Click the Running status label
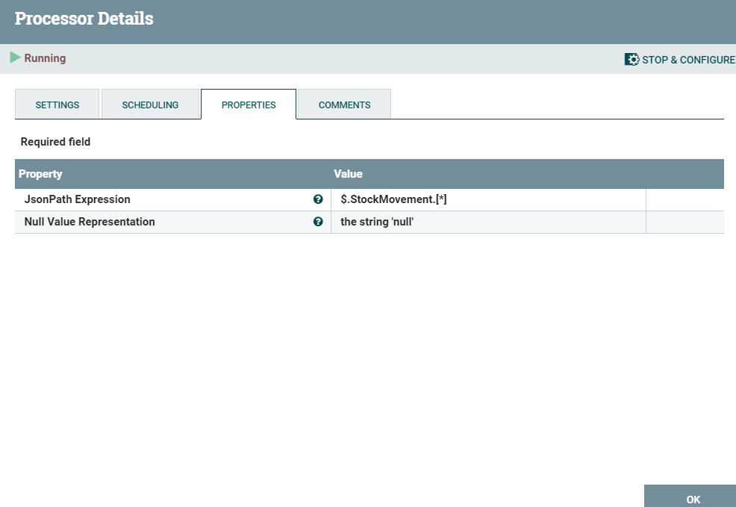 (x=43, y=57)
